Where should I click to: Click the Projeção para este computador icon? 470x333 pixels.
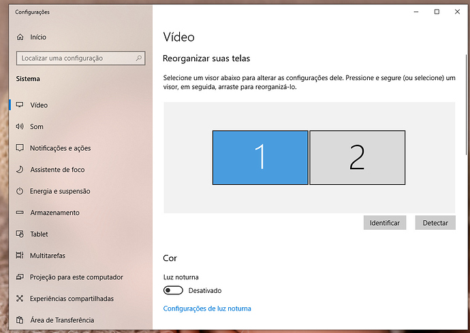[x=20, y=277]
